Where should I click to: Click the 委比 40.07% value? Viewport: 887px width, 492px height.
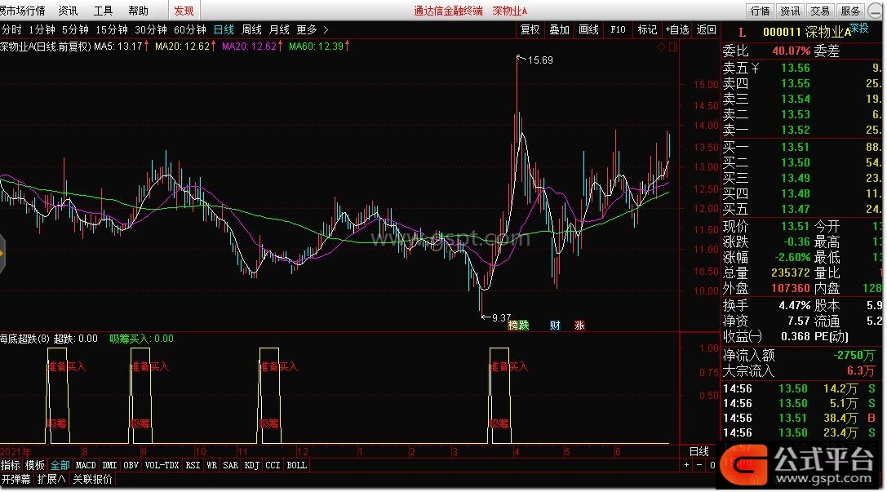pyautogui.click(x=792, y=51)
